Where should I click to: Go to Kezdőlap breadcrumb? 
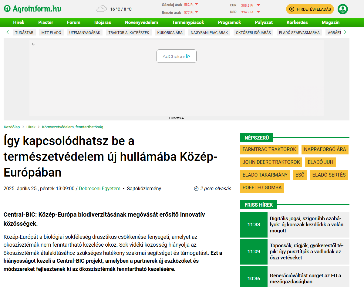[12, 127]
